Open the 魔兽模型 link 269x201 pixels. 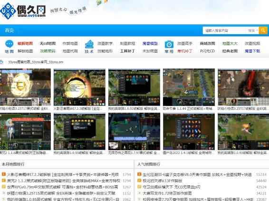pos(150,44)
